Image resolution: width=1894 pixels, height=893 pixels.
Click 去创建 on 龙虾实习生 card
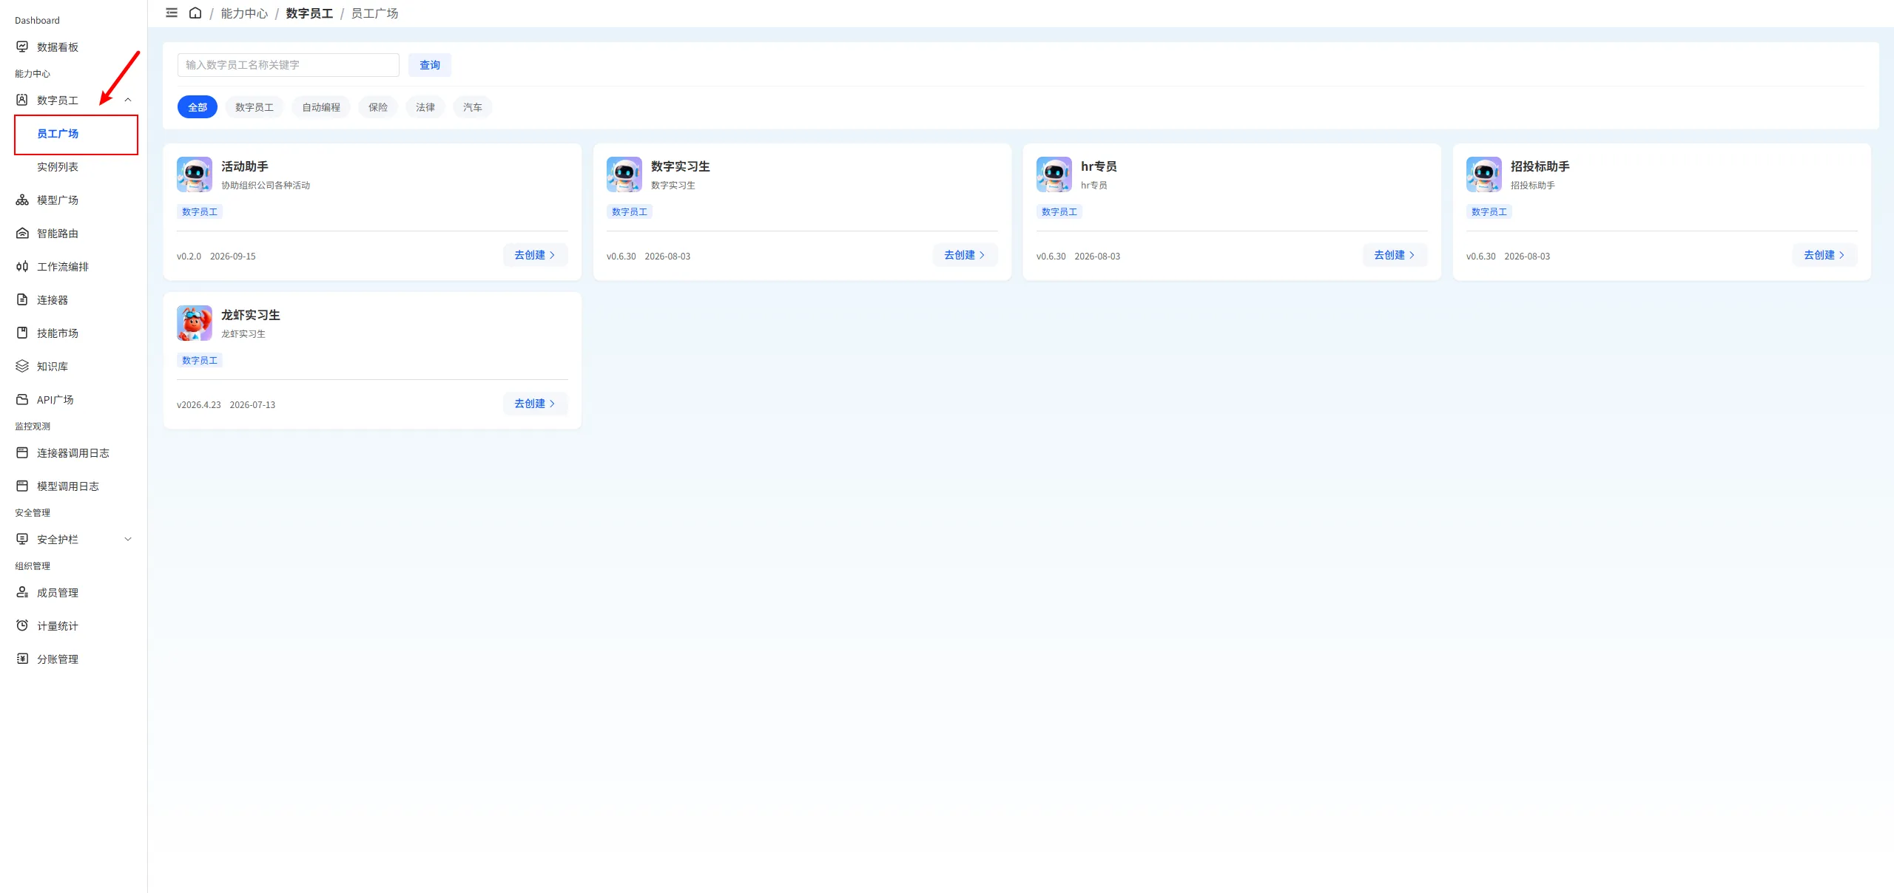point(535,404)
